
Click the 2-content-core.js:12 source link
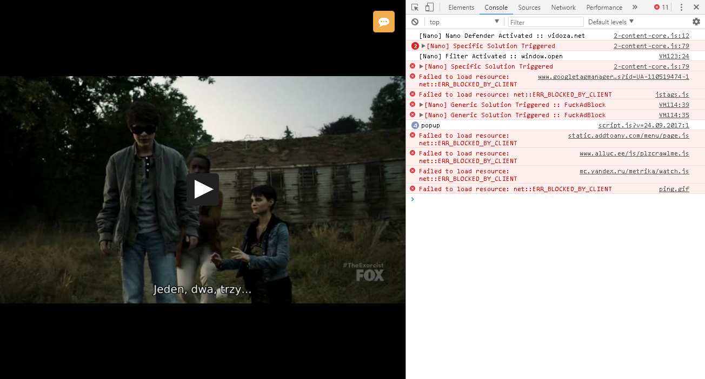[651, 35]
